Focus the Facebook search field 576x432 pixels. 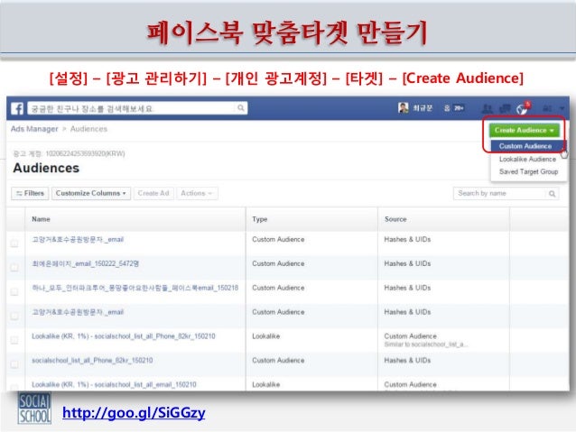coord(137,108)
